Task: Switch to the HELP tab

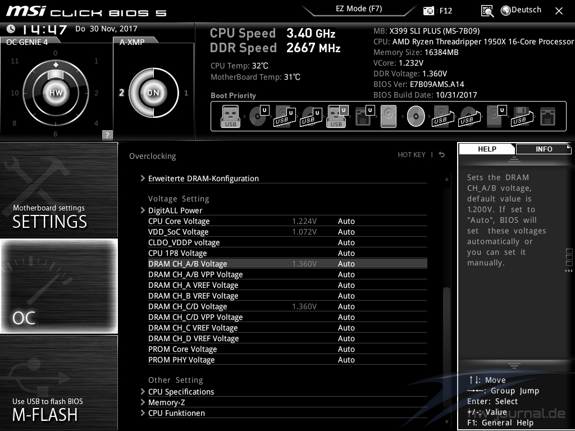Action: click(487, 149)
